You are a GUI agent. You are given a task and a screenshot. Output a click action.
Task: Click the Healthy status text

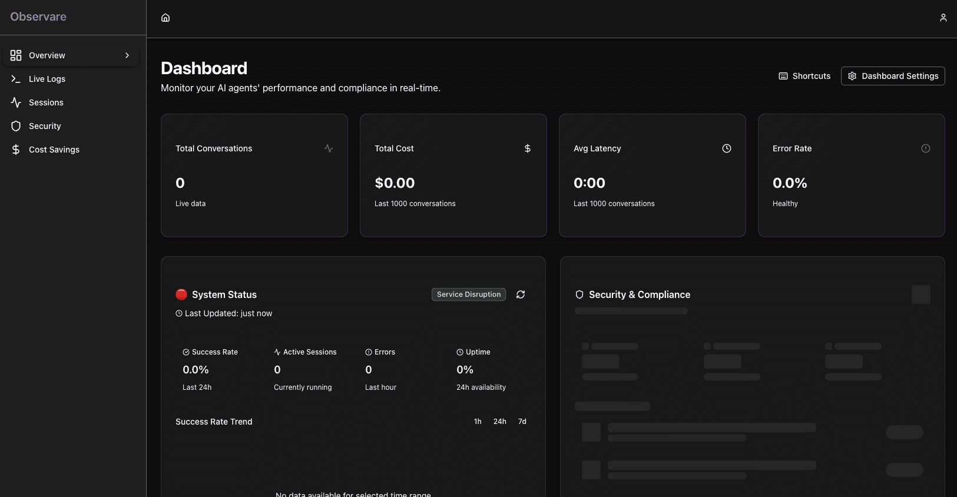pyautogui.click(x=785, y=204)
